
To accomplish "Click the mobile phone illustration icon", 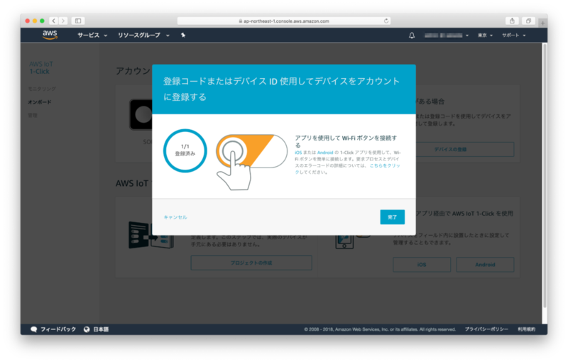I will pos(344,241).
